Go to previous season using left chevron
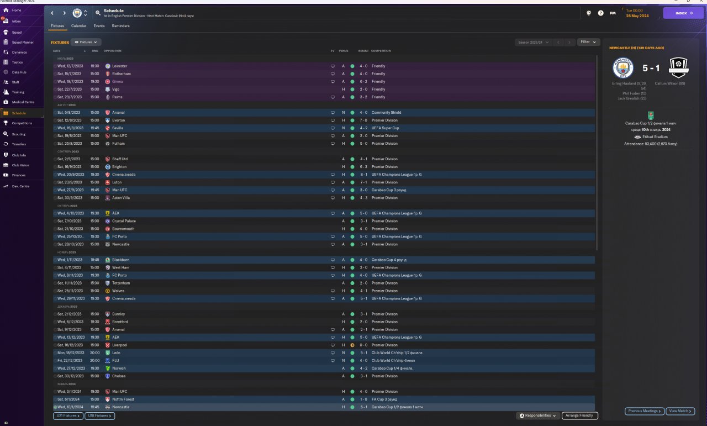Image resolution: width=707 pixels, height=426 pixels. pyautogui.click(x=558, y=42)
